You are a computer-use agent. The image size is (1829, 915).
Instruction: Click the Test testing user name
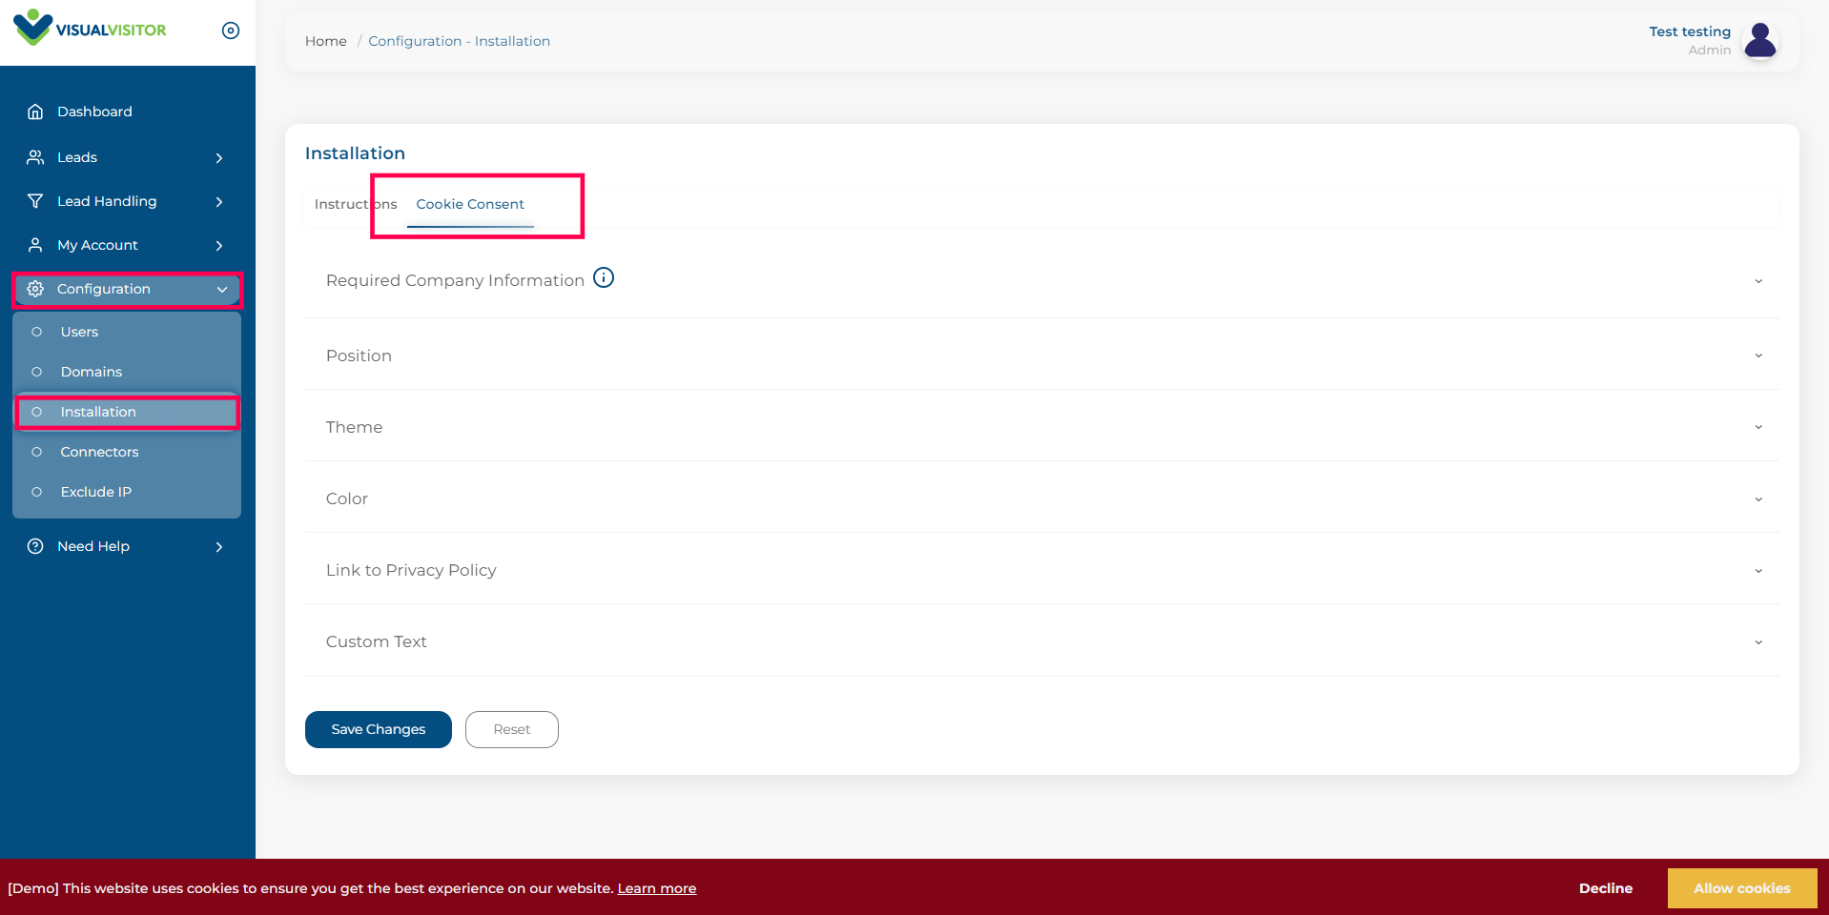(x=1690, y=31)
